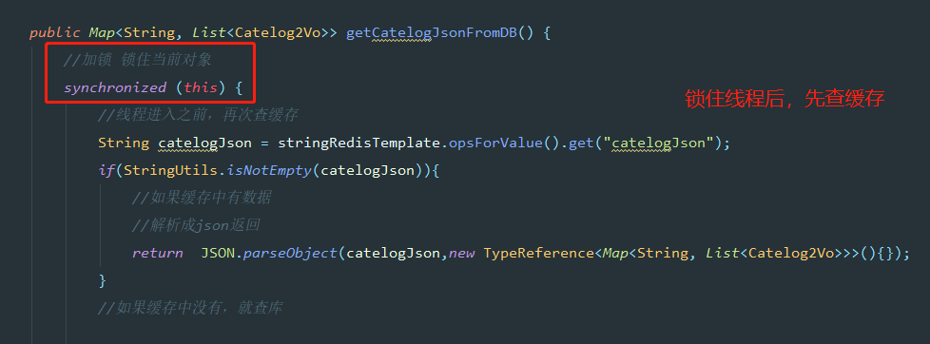Click the "catelogJson" string literal in get()
Viewport: 930px width, 344px height.
(x=658, y=143)
